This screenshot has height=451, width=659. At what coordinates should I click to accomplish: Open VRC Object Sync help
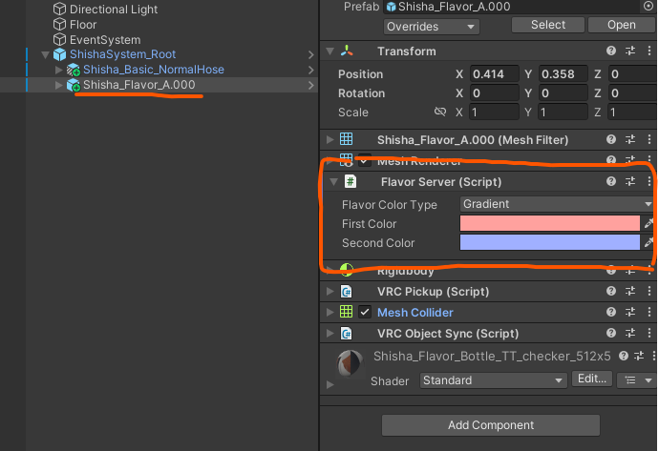(x=611, y=333)
